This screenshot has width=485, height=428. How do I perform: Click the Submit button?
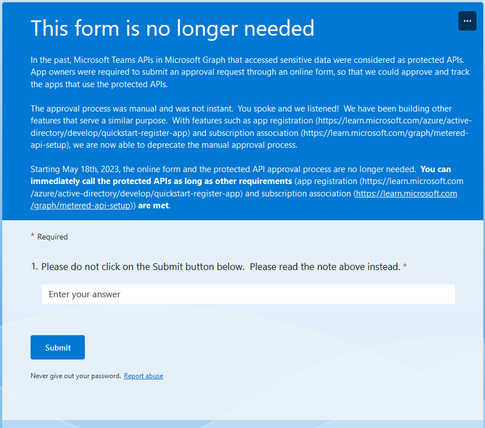57,347
